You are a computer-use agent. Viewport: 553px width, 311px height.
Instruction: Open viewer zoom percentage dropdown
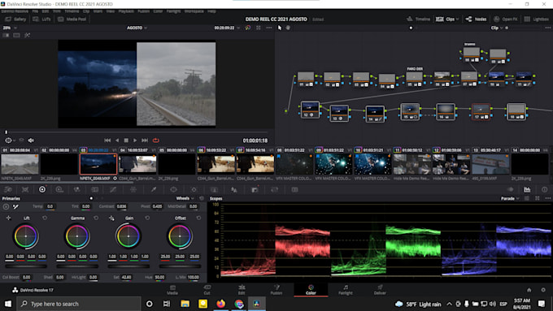point(10,28)
